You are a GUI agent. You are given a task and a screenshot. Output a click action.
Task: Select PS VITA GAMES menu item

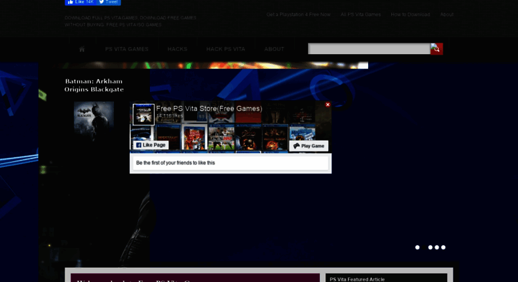[x=127, y=49]
